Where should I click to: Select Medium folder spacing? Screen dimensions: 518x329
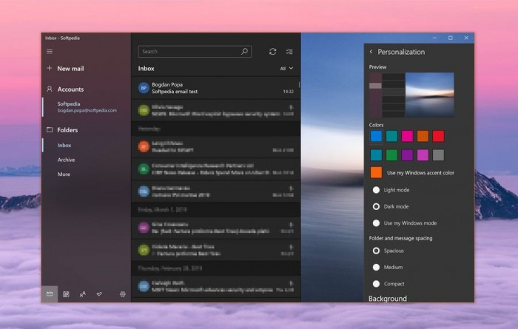(376, 267)
